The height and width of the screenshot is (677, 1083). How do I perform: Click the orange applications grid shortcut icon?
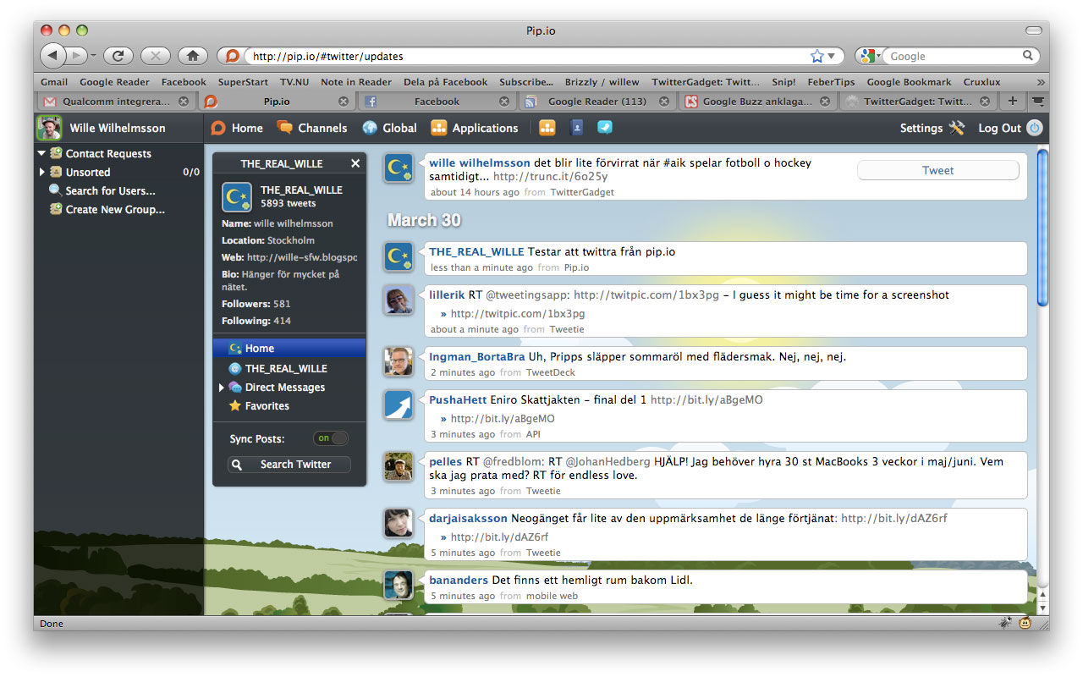[x=547, y=128]
